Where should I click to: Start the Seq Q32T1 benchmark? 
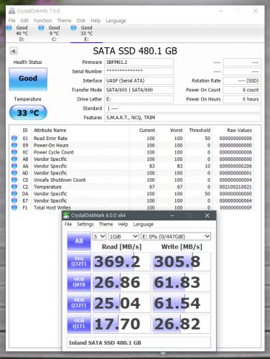[79, 261]
